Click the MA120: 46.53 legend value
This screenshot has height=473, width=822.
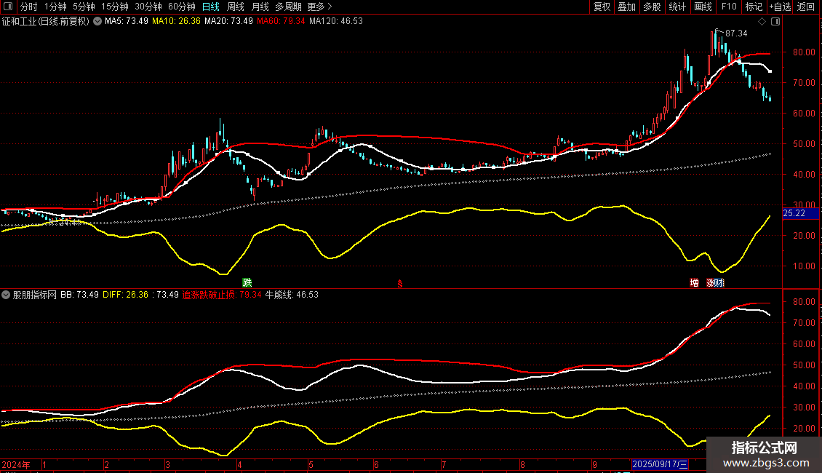click(x=336, y=21)
